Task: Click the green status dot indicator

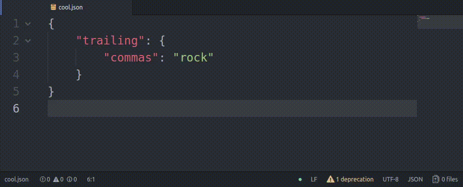Action: [300, 179]
